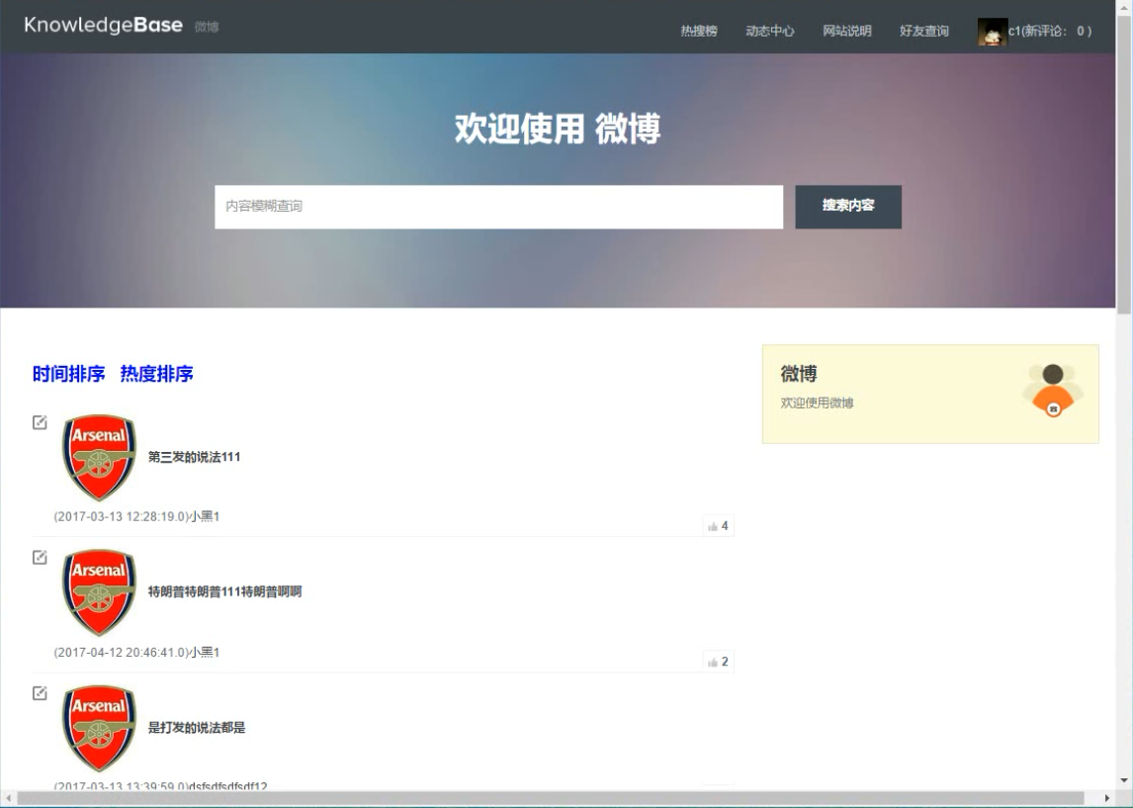Screen dimensions: 1133x808
Task: Click the vertical scrollbar down arrow
Action: 1123,780
